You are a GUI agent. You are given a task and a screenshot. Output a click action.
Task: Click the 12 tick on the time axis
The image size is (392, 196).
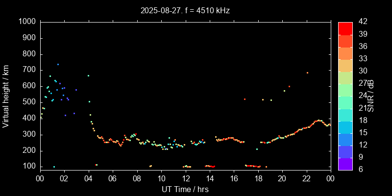coord(185,178)
